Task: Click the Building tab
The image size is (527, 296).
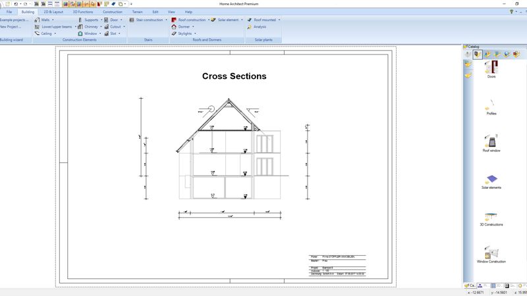Action: click(x=28, y=12)
